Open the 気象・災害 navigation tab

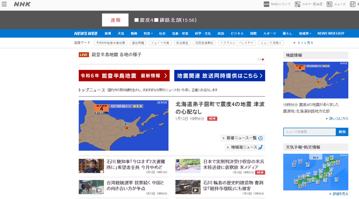tap(180, 33)
